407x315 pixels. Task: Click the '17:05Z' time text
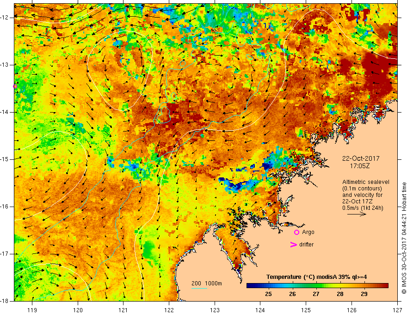tap(359, 166)
